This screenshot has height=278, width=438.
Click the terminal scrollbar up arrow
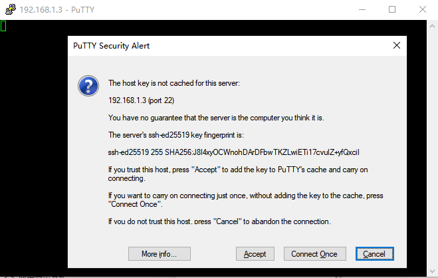[x=432, y=26]
